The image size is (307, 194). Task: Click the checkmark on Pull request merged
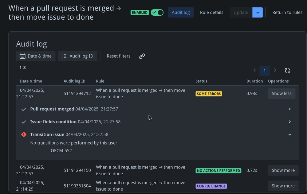[24, 109]
